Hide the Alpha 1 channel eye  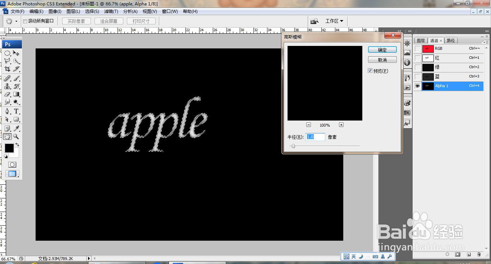click(417, 86)
